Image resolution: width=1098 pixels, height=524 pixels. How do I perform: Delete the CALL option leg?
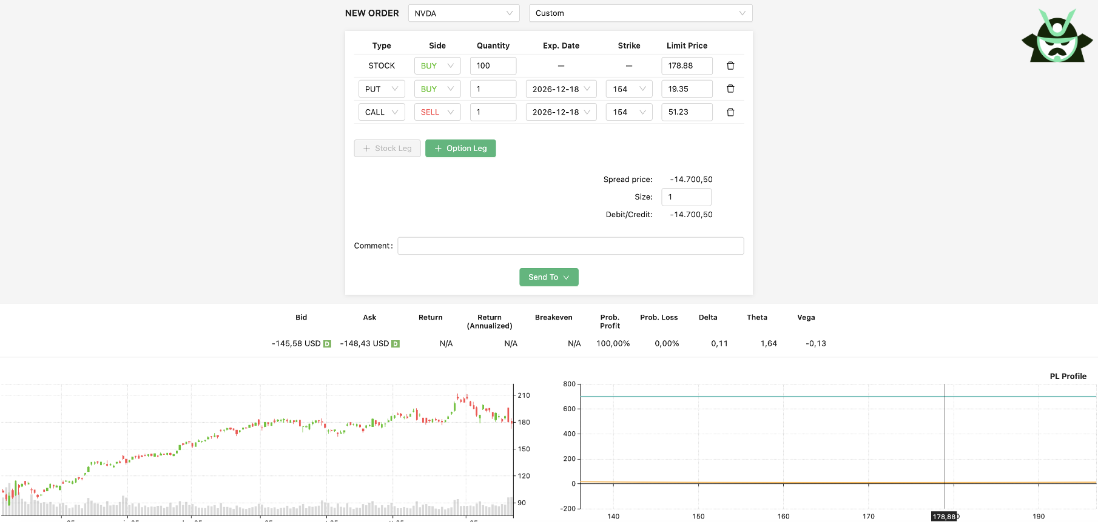(x=730, y=112)
